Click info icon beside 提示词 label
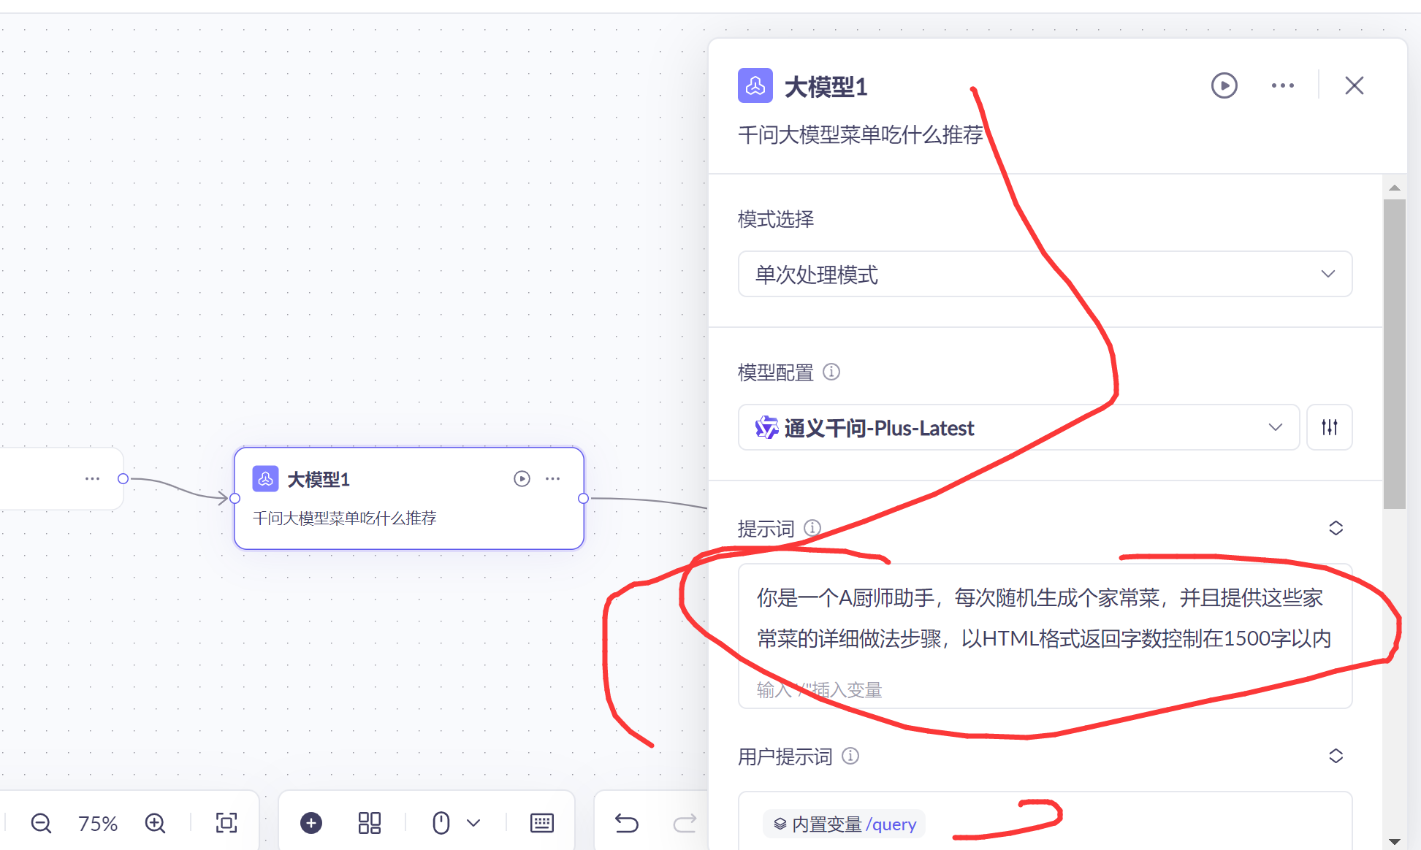The image size is (1421, 850). pyautogui.click(x=812, y=527)
